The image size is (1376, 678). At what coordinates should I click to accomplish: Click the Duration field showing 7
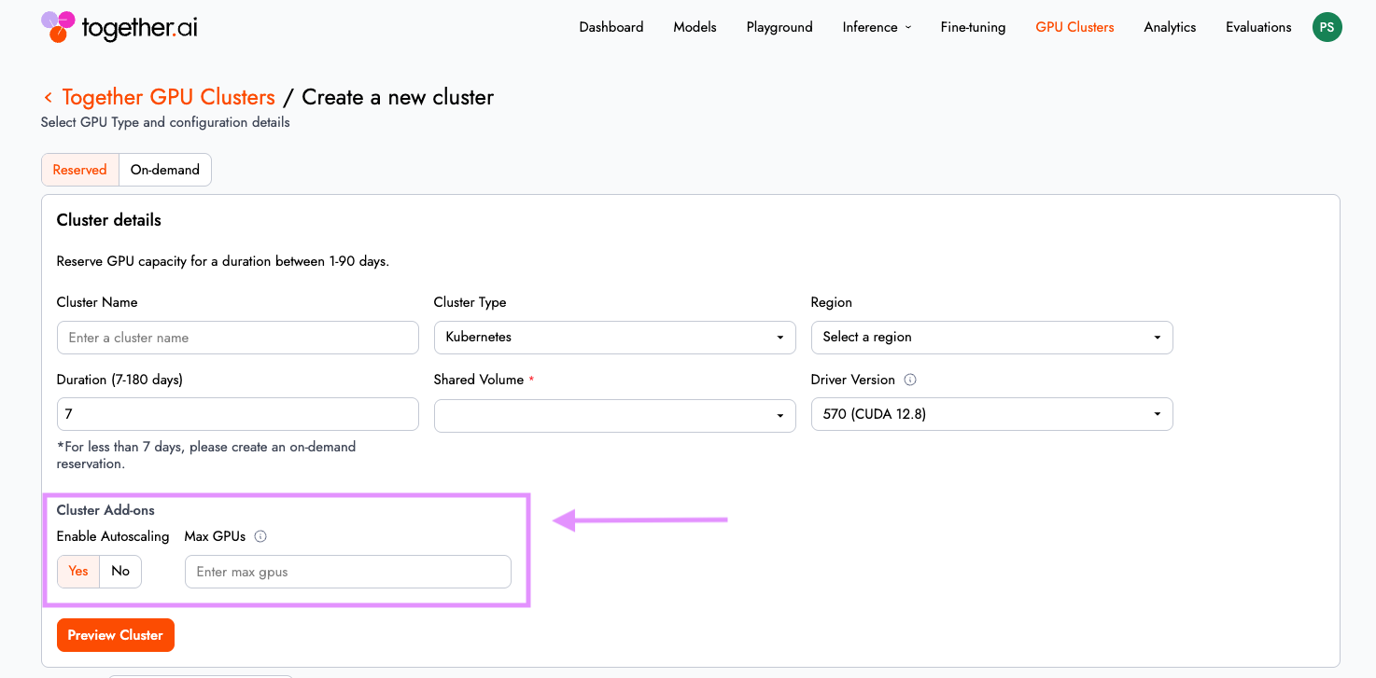tap(238, 414)
